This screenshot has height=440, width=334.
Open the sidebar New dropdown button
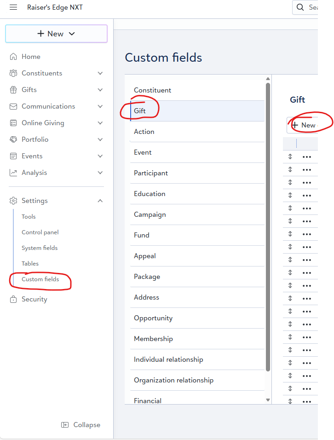click(x=57, y=34)
